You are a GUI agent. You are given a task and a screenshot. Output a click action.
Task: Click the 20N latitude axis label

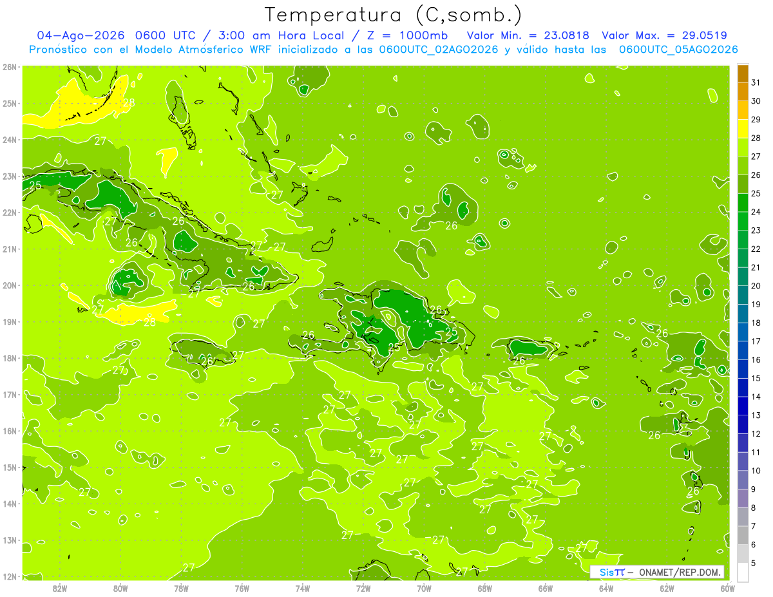coord(10,285)
